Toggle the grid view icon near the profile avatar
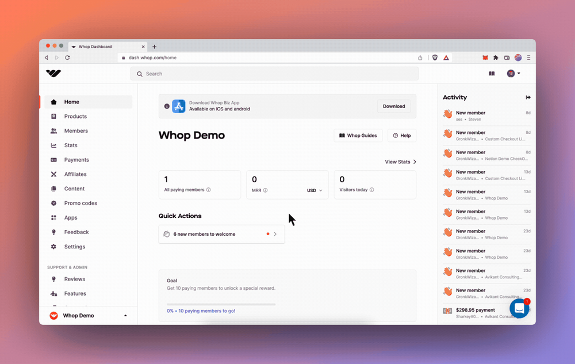 click(492, 74)
